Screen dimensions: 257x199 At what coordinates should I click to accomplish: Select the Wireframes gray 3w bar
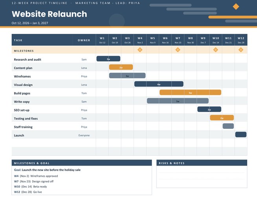click(x=127, y=76)
